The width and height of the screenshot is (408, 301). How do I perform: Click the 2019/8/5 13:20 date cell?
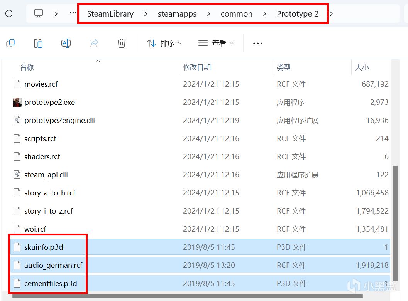tap(209, 266)
